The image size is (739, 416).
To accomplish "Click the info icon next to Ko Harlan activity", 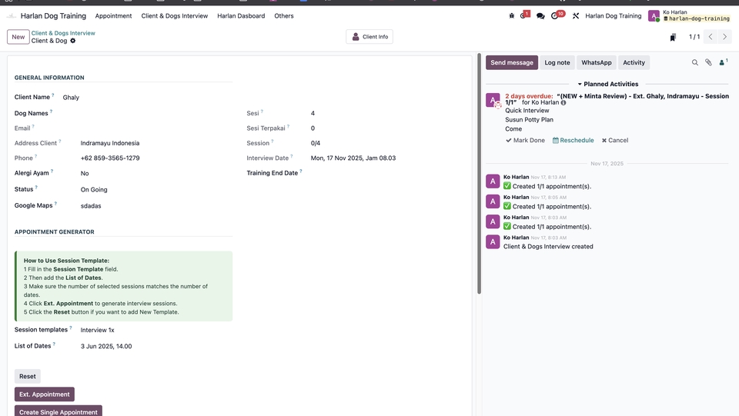I will 563,102.
